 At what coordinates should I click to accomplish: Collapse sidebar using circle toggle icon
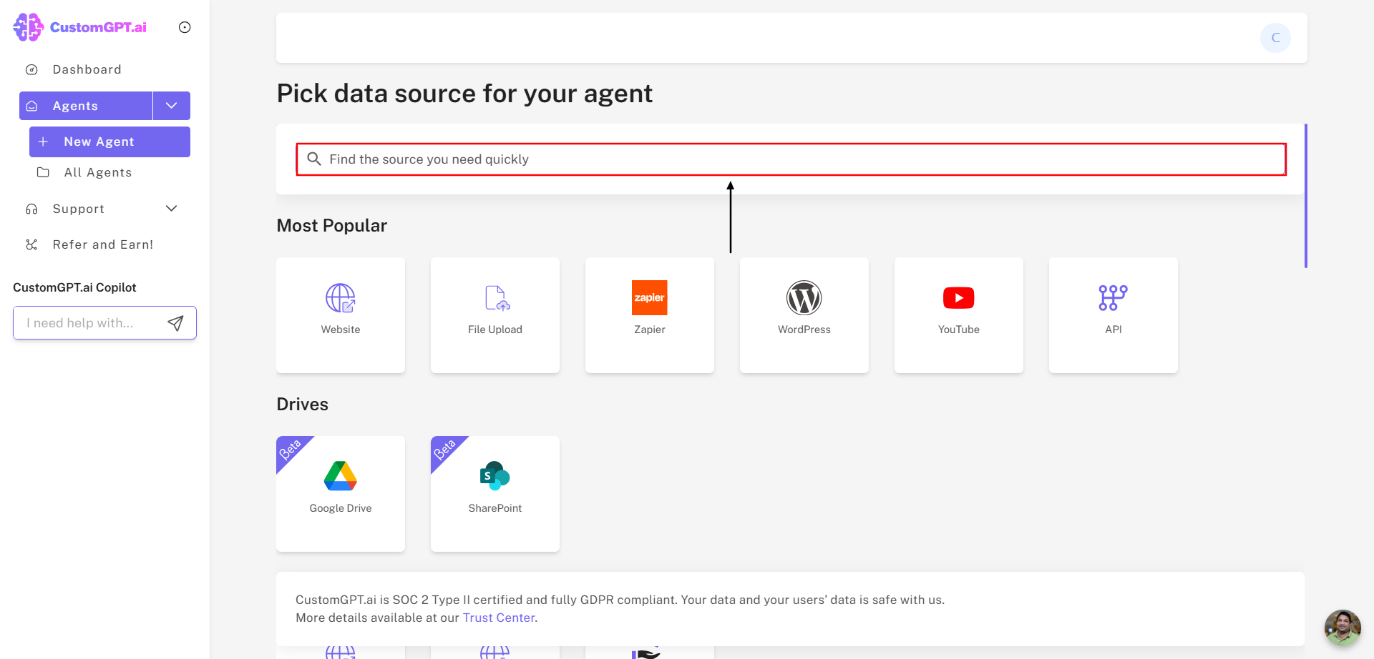coord(185,27)
